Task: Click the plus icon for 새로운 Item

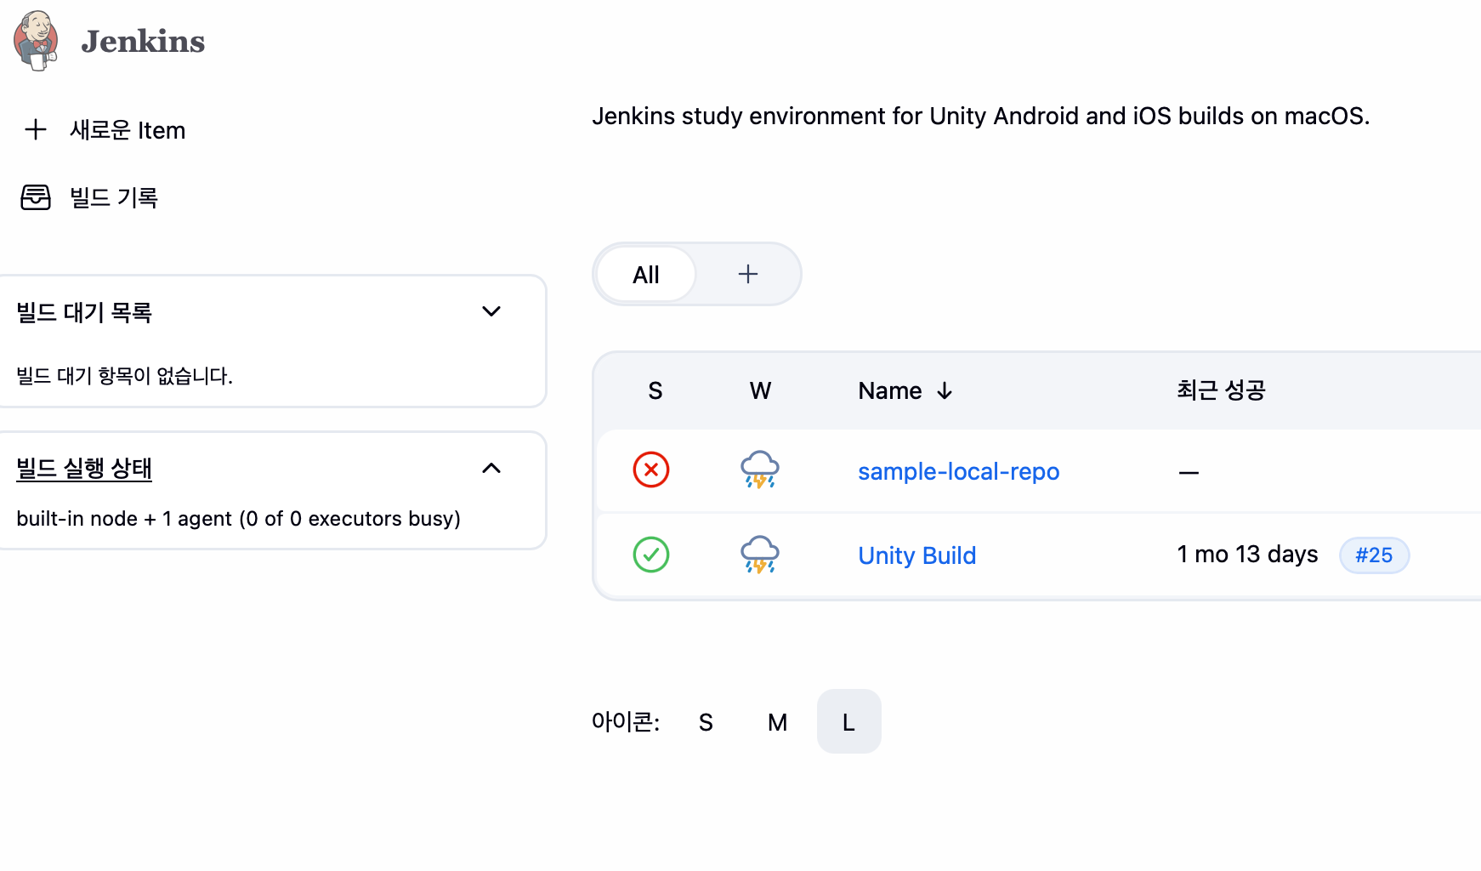Action: click(36, 129)
